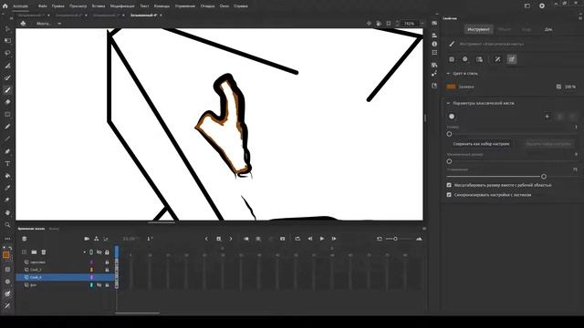584x328 pixels.
Task: Select the Rectangle tool
Action: click(7, 114)
